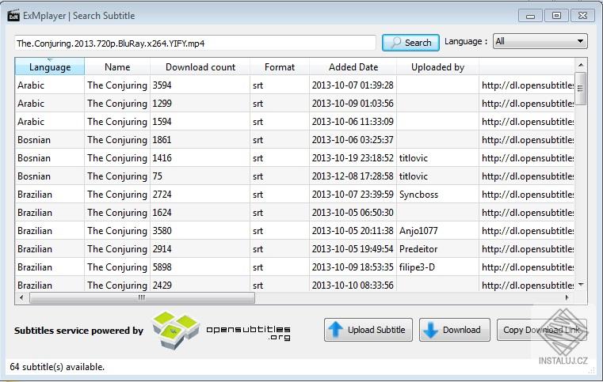Sort by the Format column header
This screenshot has width=603, height=382.
point(280,66)
